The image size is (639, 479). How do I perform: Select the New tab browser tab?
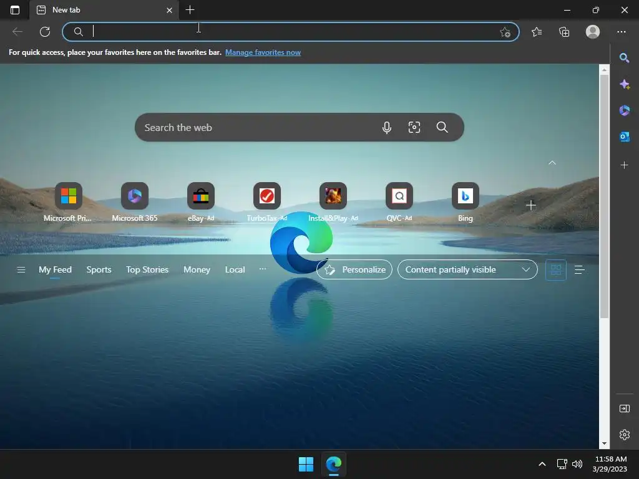[x=104, y=10]
